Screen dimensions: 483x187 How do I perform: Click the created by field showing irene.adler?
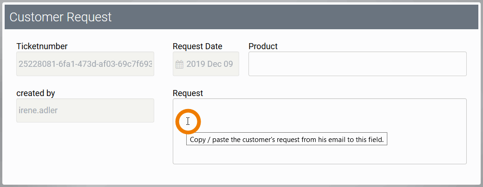[x=85, y=110]
